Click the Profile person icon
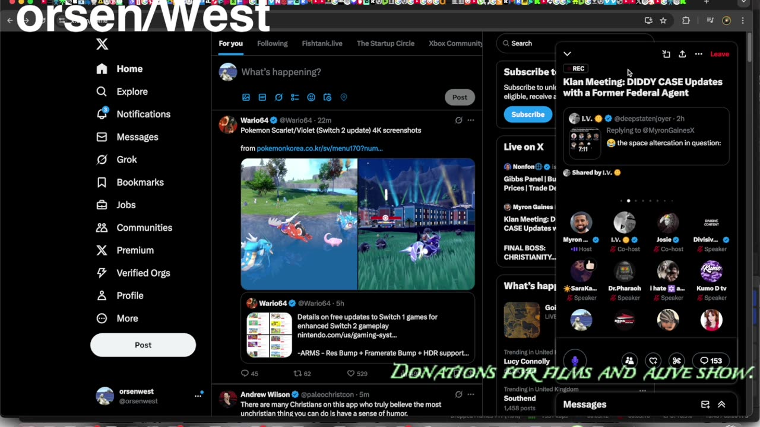Screen dimensions: 760x427 (102, 295)
